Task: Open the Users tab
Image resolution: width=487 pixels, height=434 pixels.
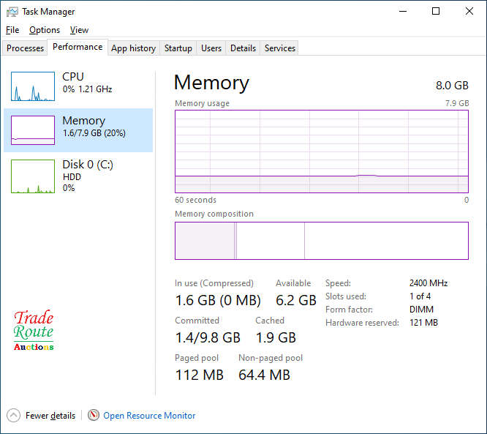Action: 211,48
